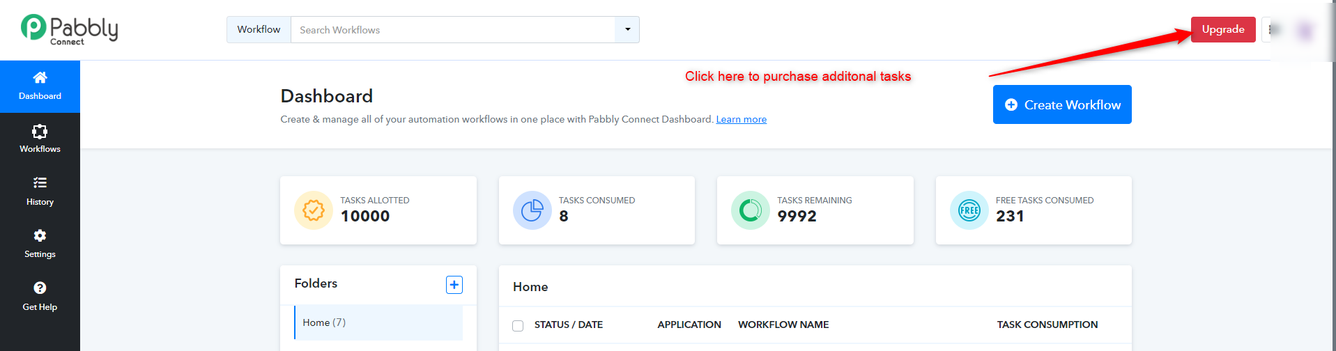This screenshot has width=1336, height=351.
Task: Click the Task Consumption column header
Action: (x=1047, y=325)
